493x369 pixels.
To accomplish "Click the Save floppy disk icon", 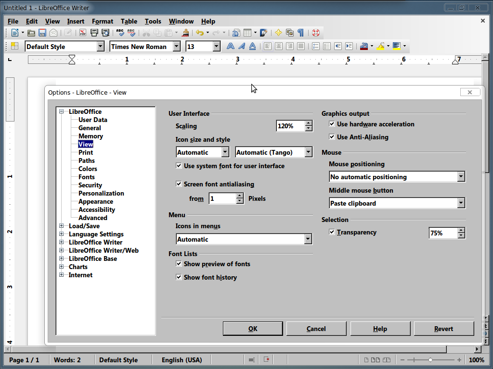I will pyautogui.click(x=42, y=33).
